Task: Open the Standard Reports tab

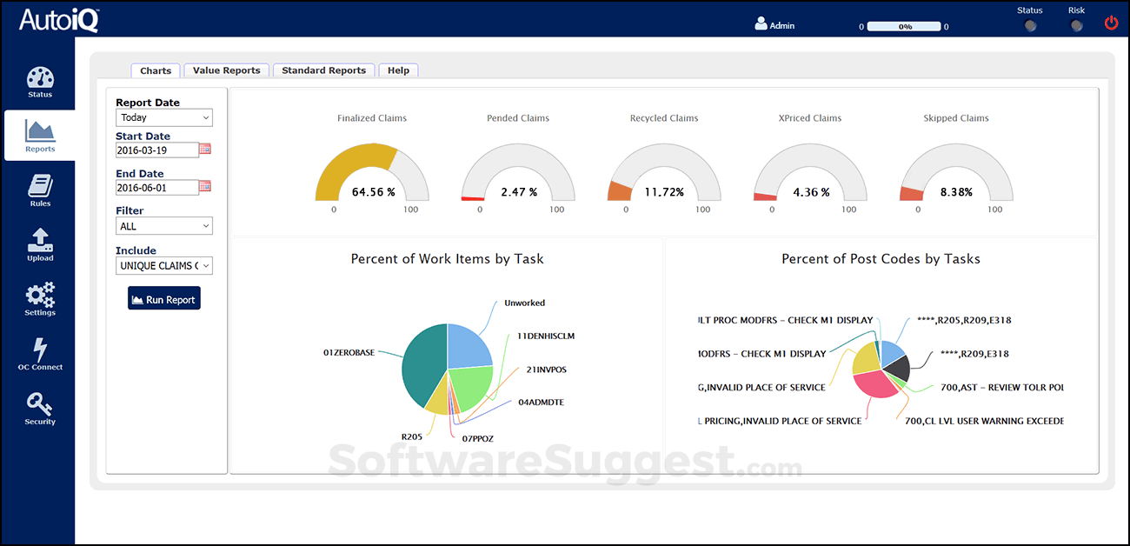Action: click(323, 70)
